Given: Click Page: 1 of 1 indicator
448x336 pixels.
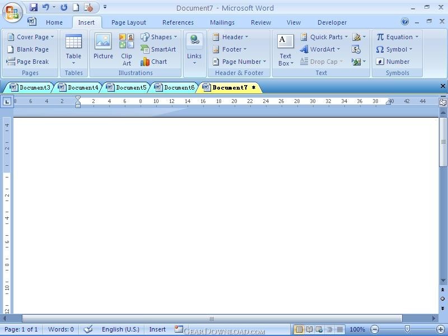Looking at the screenshot, I should 21,329.
